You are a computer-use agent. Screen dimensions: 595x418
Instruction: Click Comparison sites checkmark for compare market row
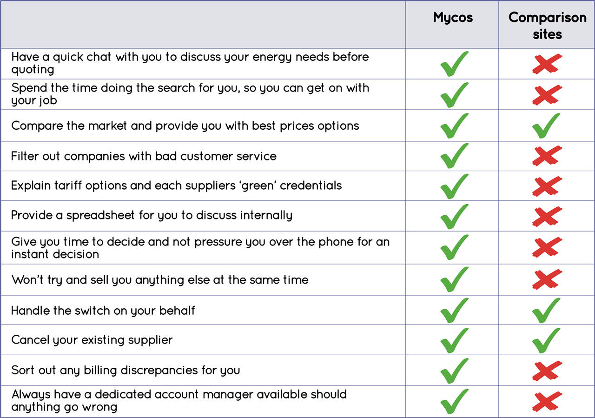(x=547, y=126)
